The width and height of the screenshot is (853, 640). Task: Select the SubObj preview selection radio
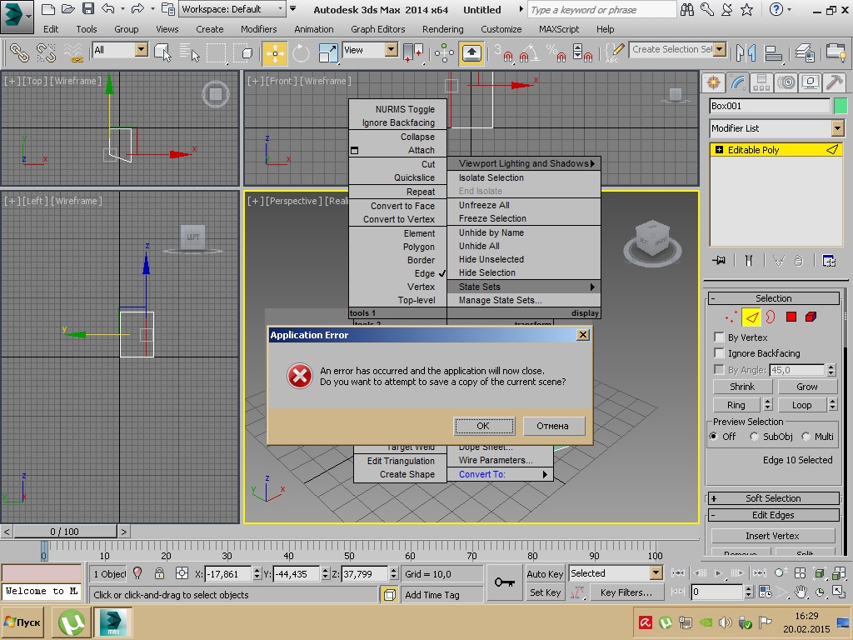[755, 437]
